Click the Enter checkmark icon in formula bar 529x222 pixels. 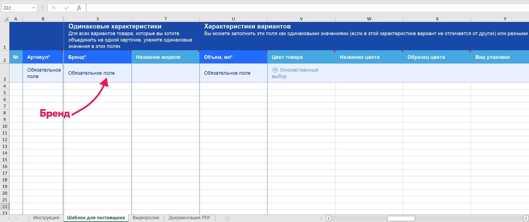point(66,8)
